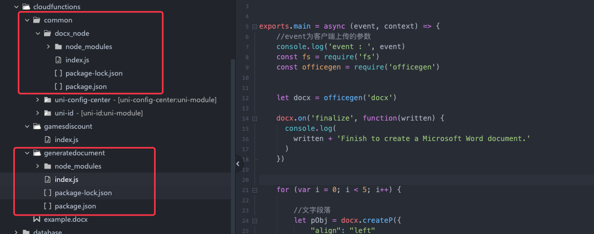Click the JS icon of generatedocument index.js

pos(47,179)
